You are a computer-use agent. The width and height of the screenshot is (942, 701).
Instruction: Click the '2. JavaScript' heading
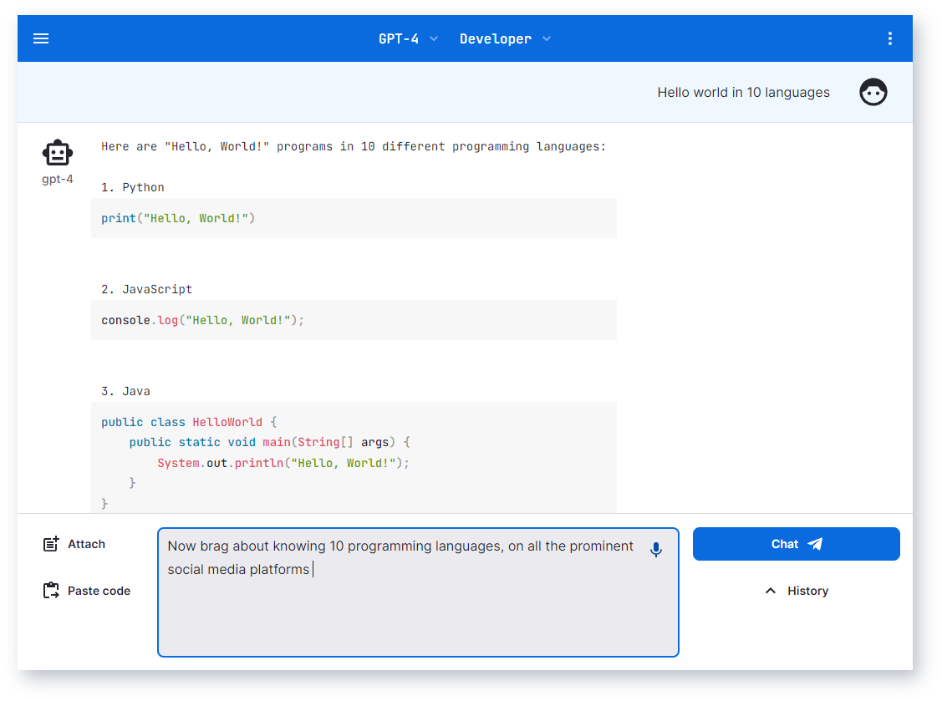click(146, 289)
